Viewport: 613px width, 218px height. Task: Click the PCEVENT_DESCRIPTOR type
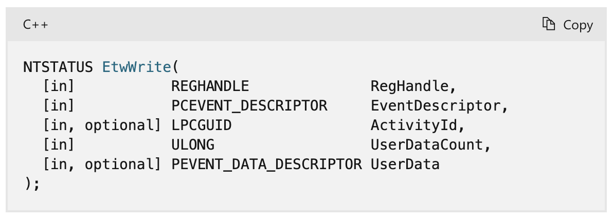[x=249, y=106]
